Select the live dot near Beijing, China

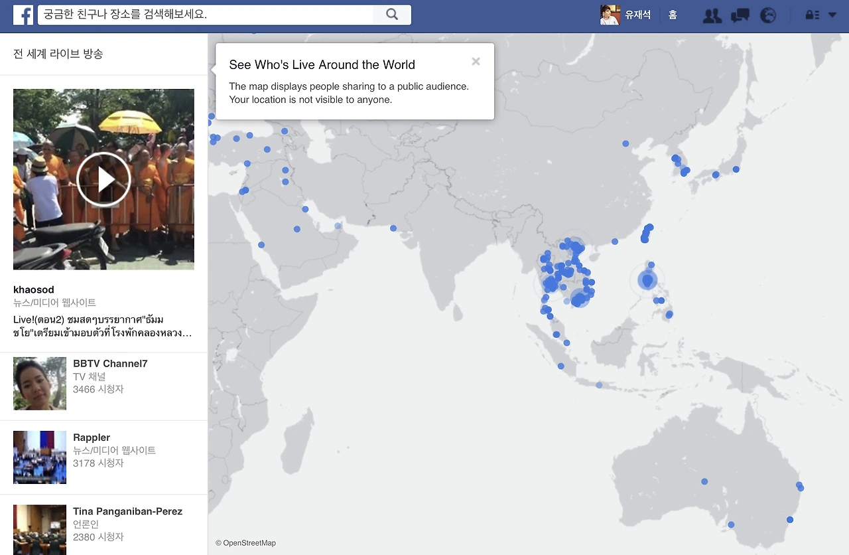click(625, 143)
